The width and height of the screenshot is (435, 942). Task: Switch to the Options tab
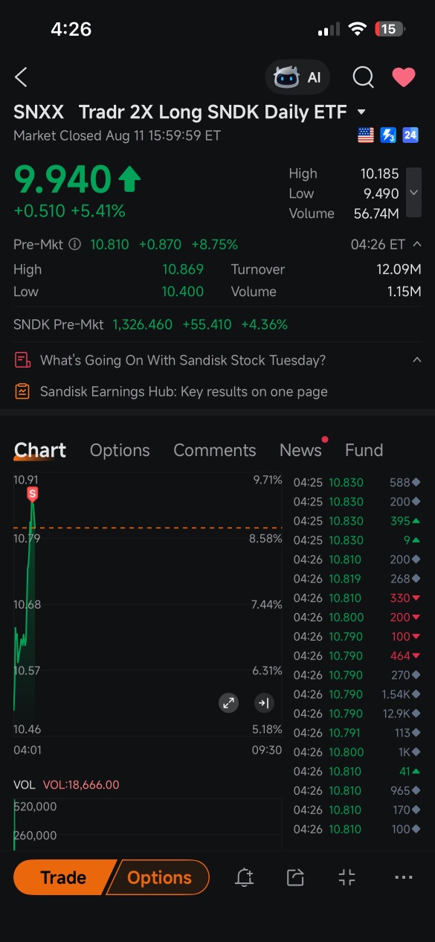(x=120, y=450)
